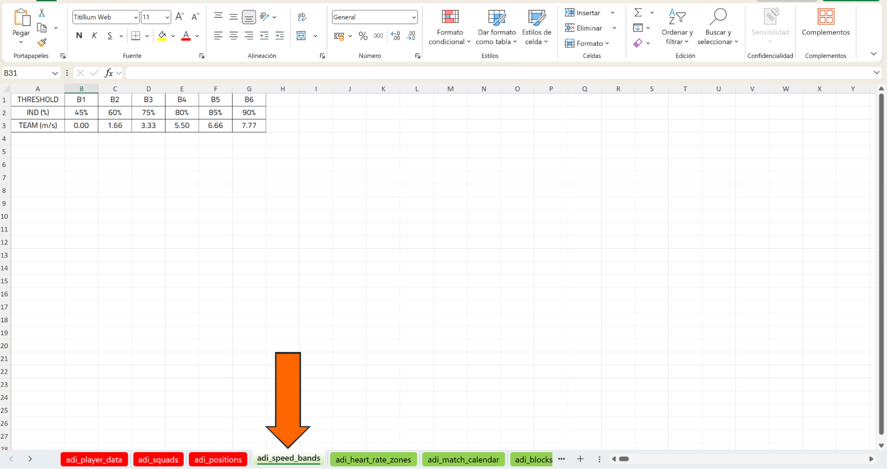This screenshot has height=469, width=887.
Task: Expand the formula bar chevron
Action: 876,73
